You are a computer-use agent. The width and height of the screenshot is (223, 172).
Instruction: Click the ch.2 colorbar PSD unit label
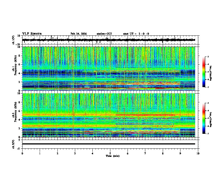[x=211, y=119]
